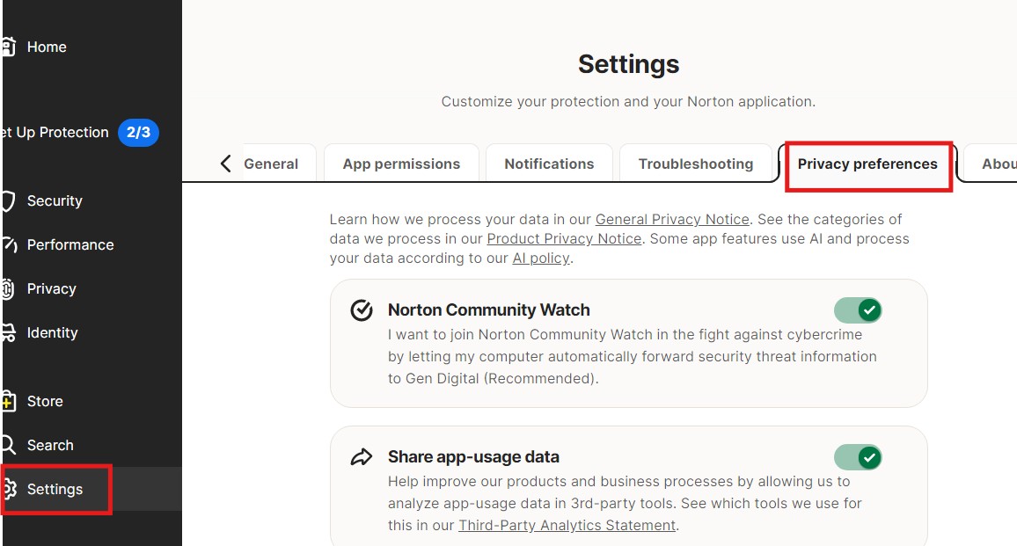The image size is (1017, 546).
Task: Click the Search magnifier icon
Action: click(x=9, y=446)
